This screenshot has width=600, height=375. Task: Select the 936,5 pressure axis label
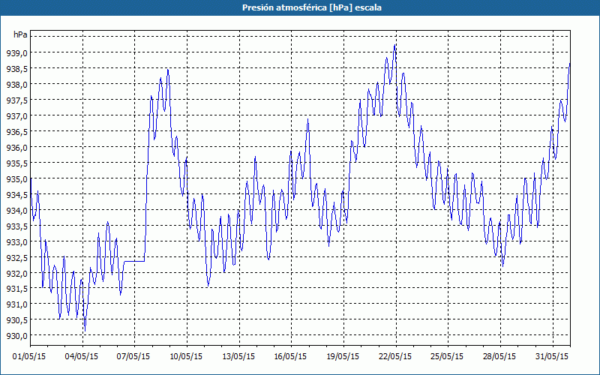coord(16,132)
